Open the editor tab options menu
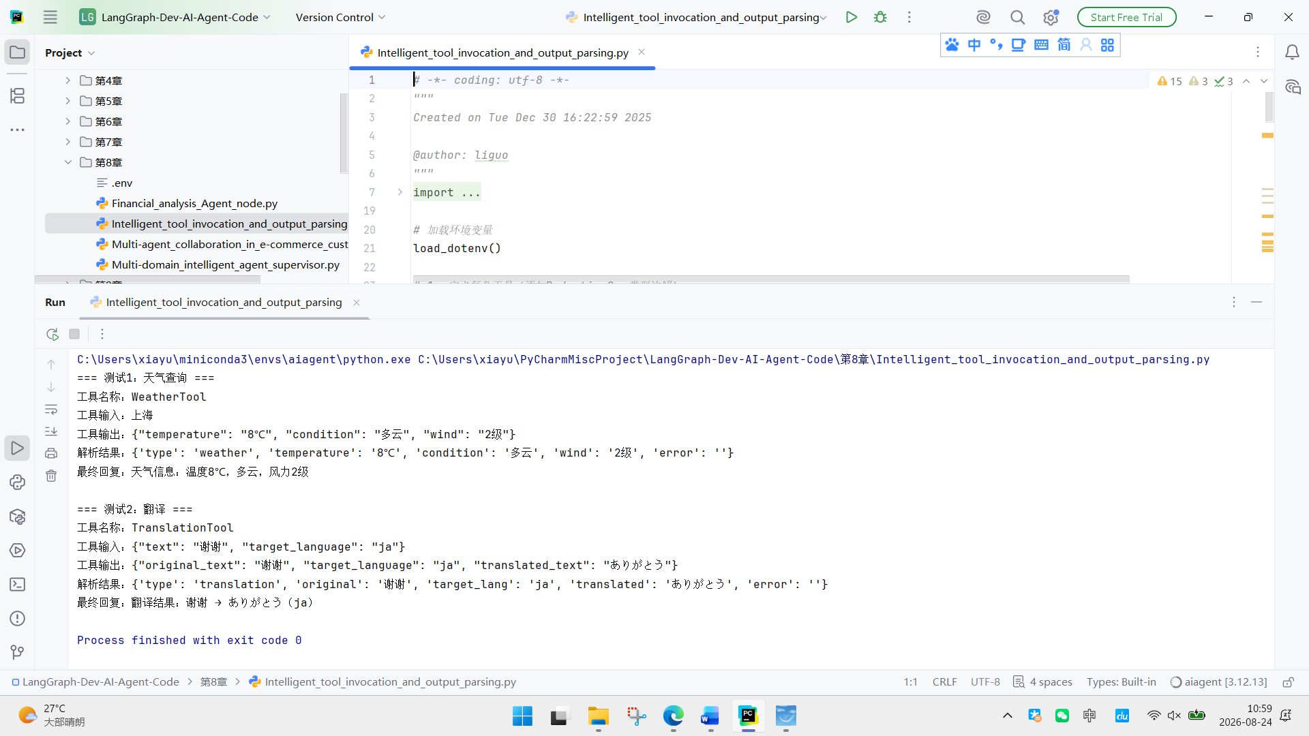Image resolution: width=1309 pixels, height=736 pixels. pyautogui.click(x=1258, y=52)
